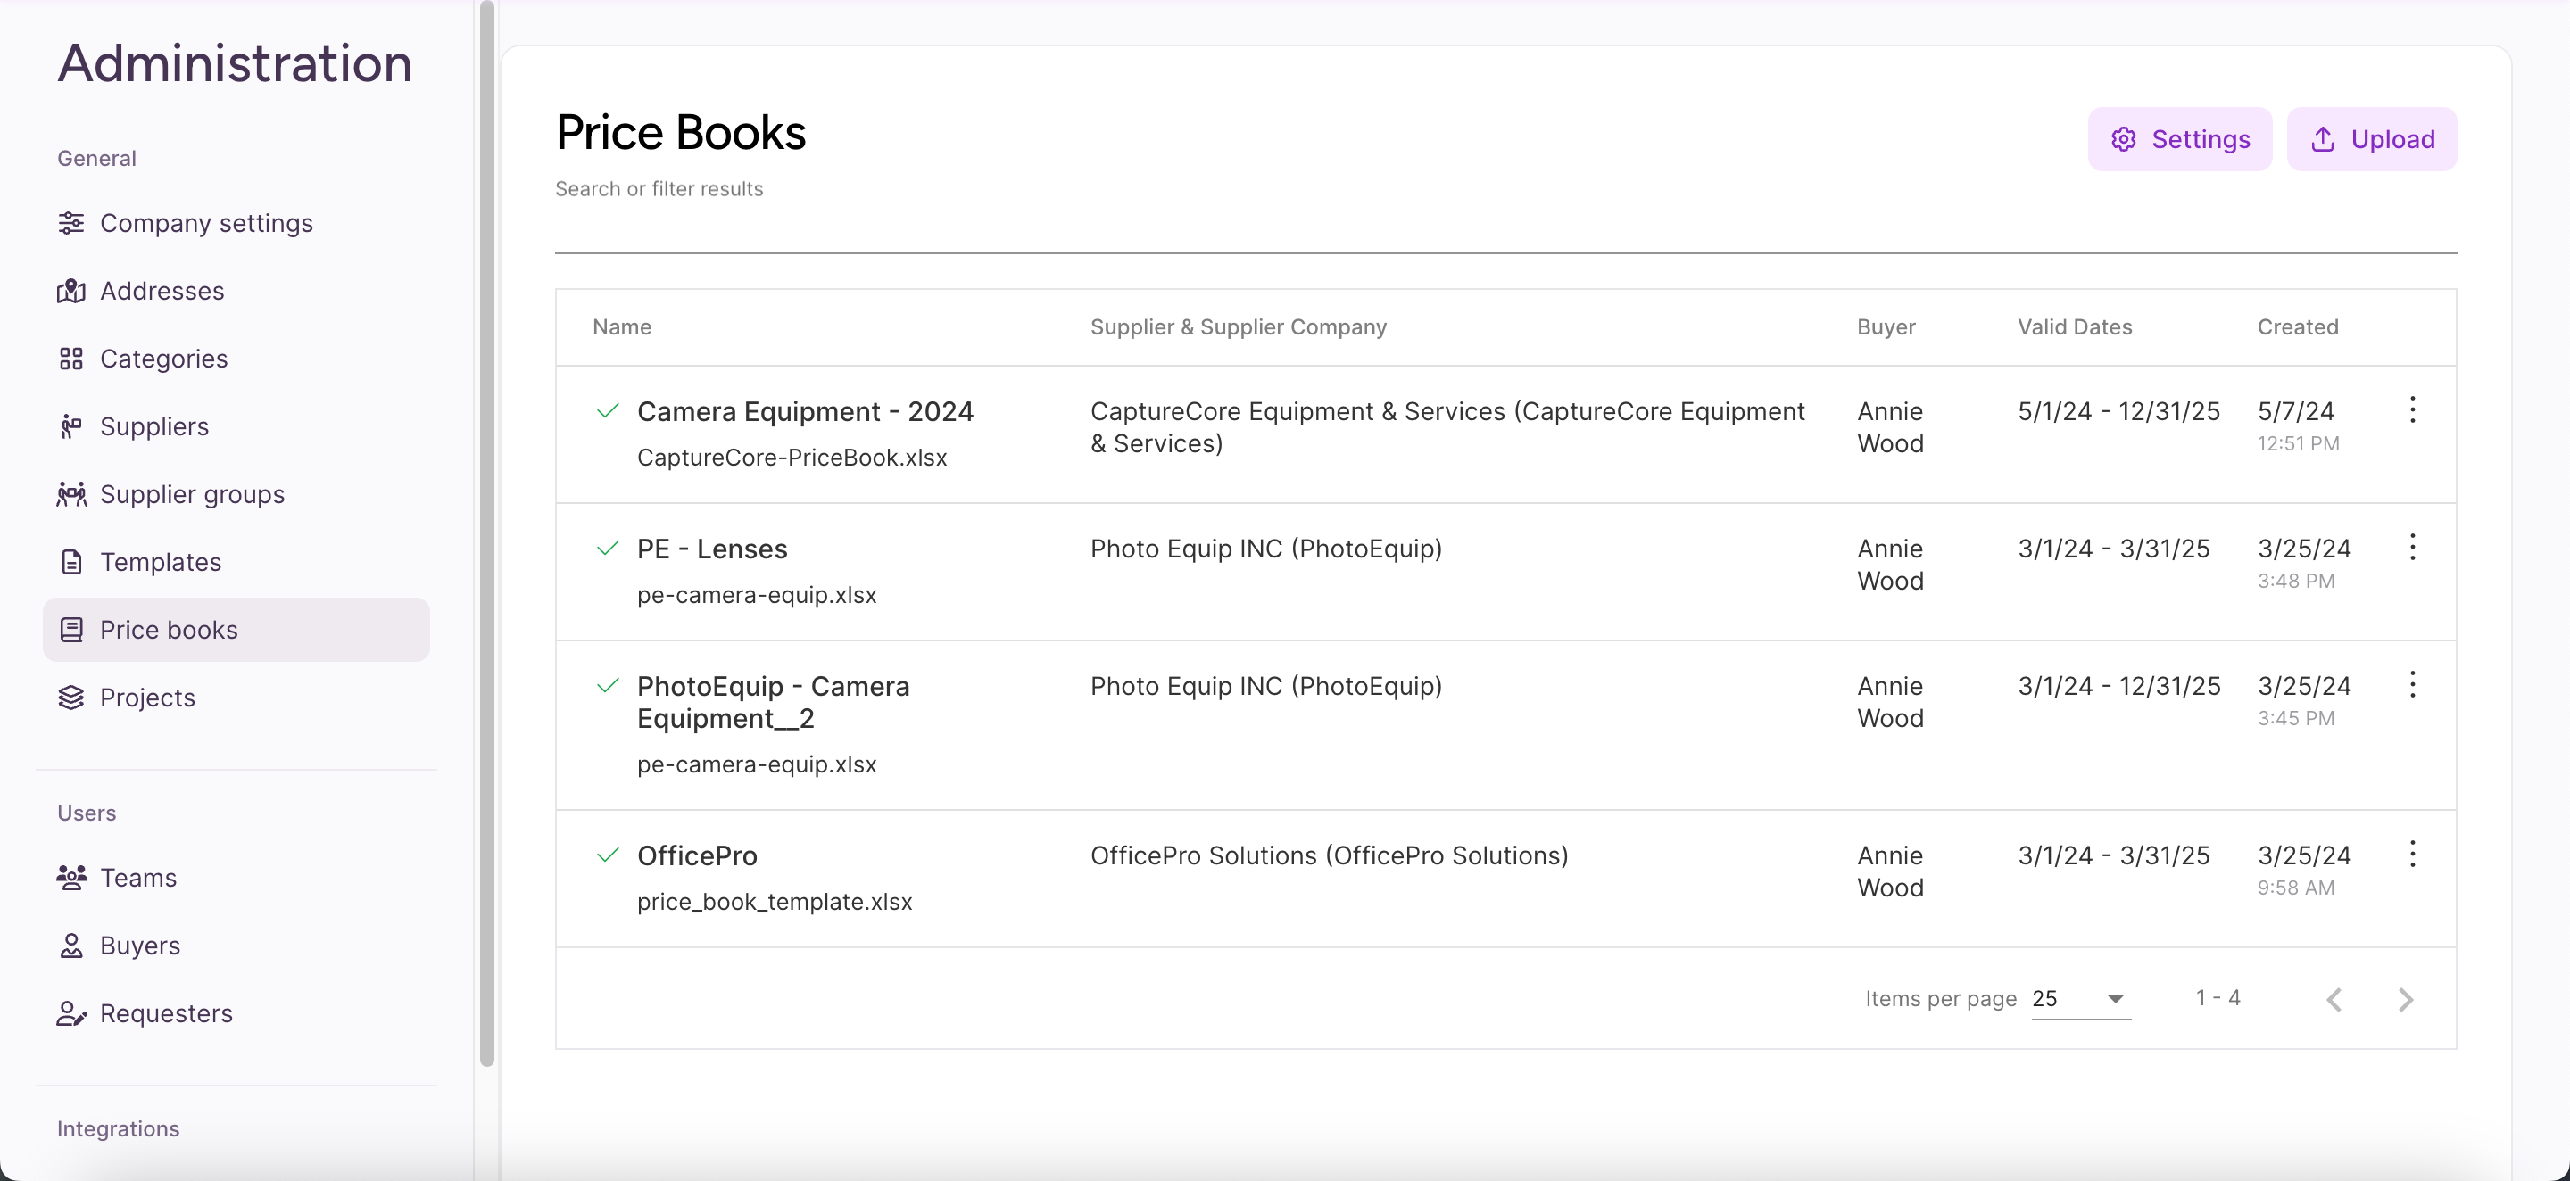
Task: Select Price books in sidebar
Action: point(236,630)
